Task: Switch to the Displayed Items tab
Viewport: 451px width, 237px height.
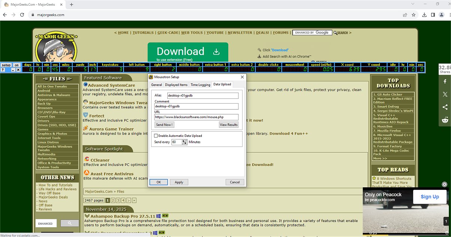Action: click(176, 85)
